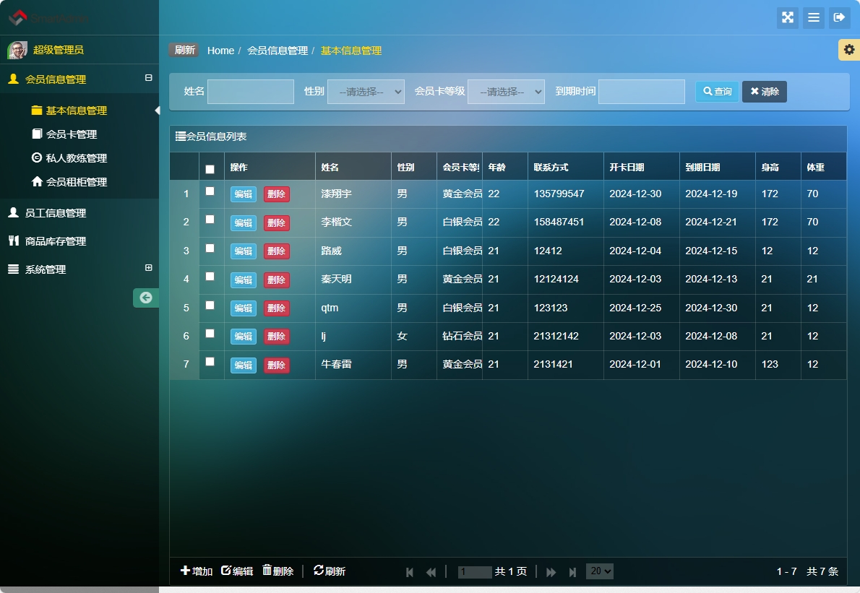Open 私人教练管理 in the sidebar
The image size is (860, 593).
(76, 158)
